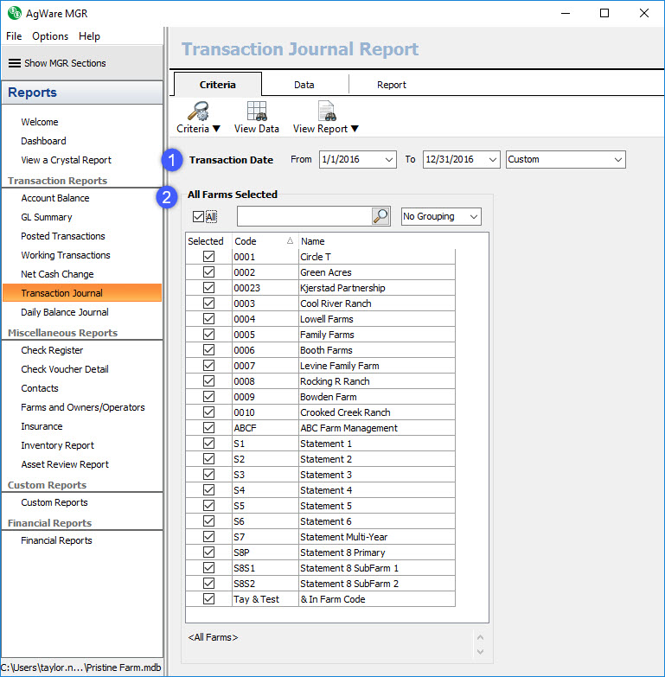Click the Show MGR Sections hamburger icon
665x677 pixels.
click(x=14, y=63)
